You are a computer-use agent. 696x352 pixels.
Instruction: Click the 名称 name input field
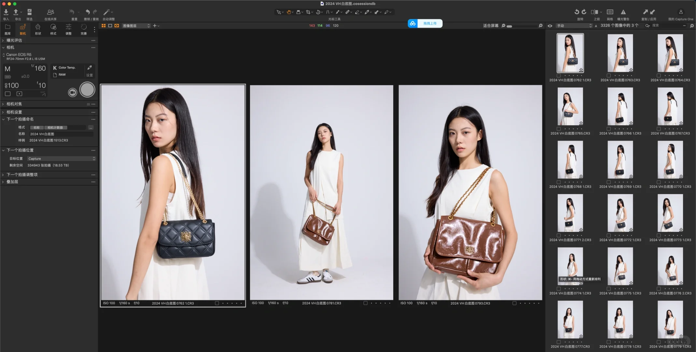point(61,134)
